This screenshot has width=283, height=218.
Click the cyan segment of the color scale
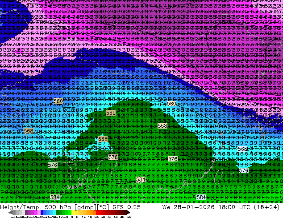point(54,213)
